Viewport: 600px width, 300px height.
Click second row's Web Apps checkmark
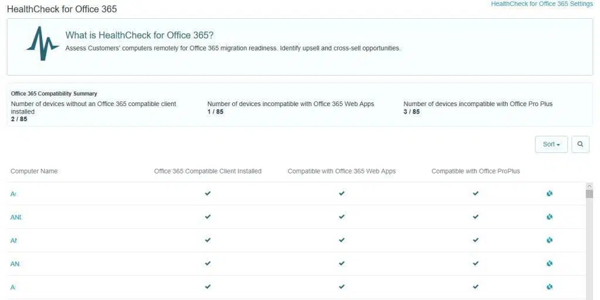click(342, 217)
